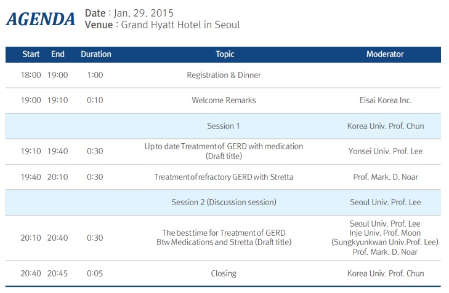Click Yonsei Univ. Prof. Lee moderator
This screenshot has height=293, width=449.
(386, 151)
